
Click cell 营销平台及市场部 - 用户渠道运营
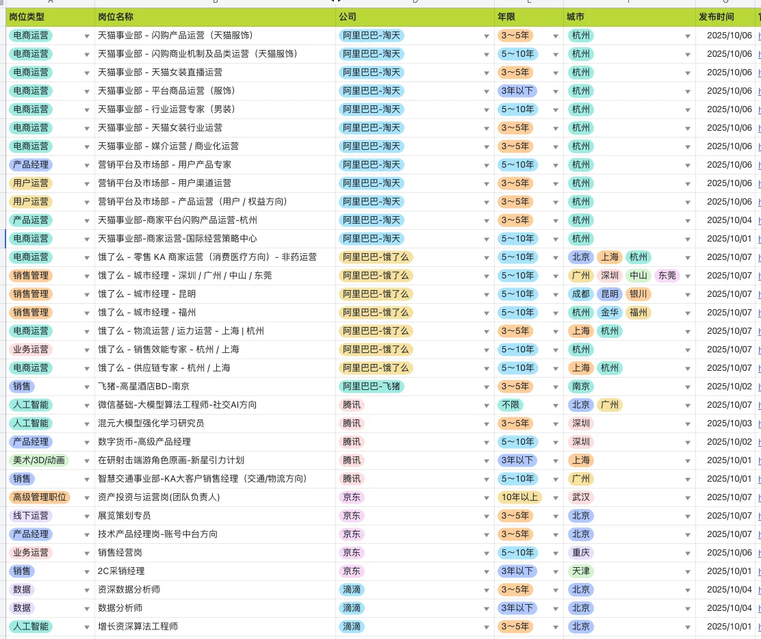[215, 183]
